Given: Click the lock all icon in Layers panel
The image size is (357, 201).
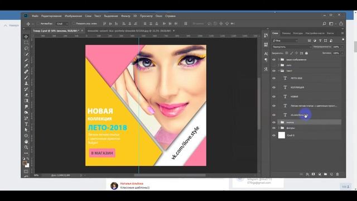Looking at the screenshot, I should [306, 53].
